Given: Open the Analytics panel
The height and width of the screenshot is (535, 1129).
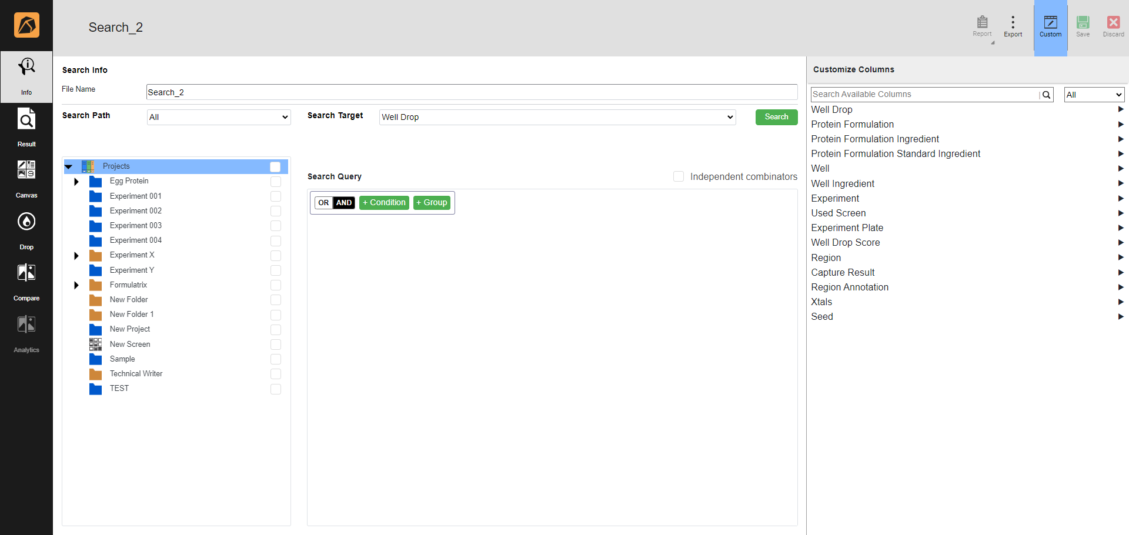Looking at the screenshot, I should point(26,331).
